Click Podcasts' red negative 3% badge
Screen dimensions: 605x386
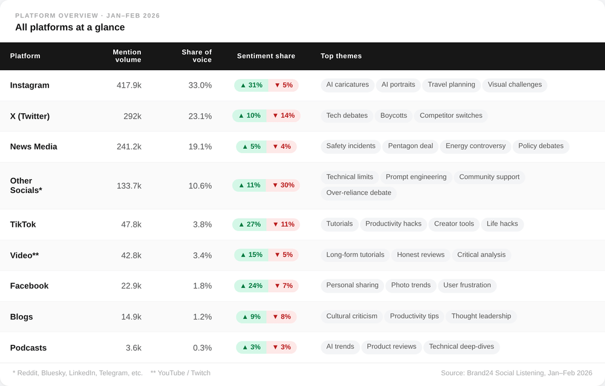[282, 347]
